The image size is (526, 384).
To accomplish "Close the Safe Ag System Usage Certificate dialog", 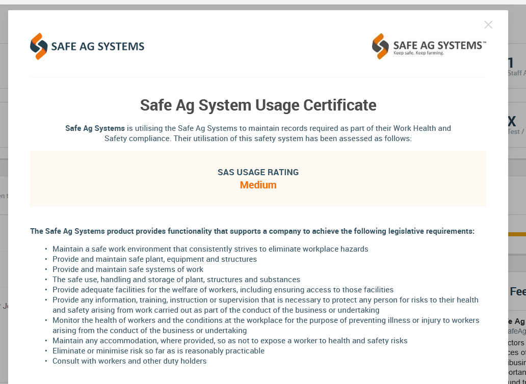I will (488, 24).
